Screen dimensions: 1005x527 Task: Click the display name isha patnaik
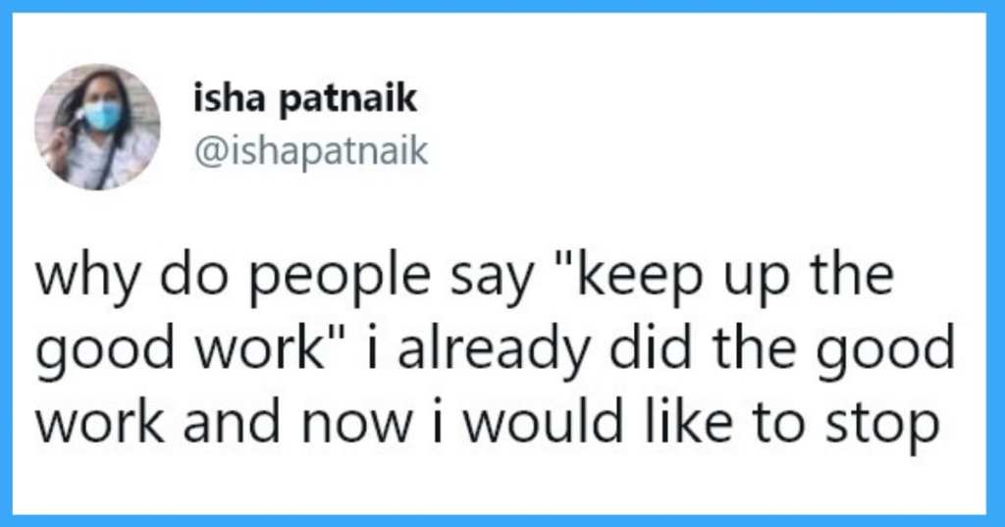[305, 100]
